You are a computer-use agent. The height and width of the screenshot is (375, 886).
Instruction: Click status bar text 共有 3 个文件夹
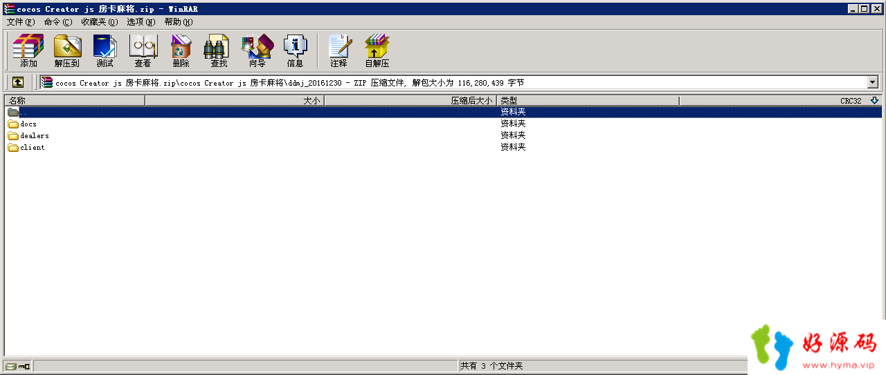(x=491, y=366)
